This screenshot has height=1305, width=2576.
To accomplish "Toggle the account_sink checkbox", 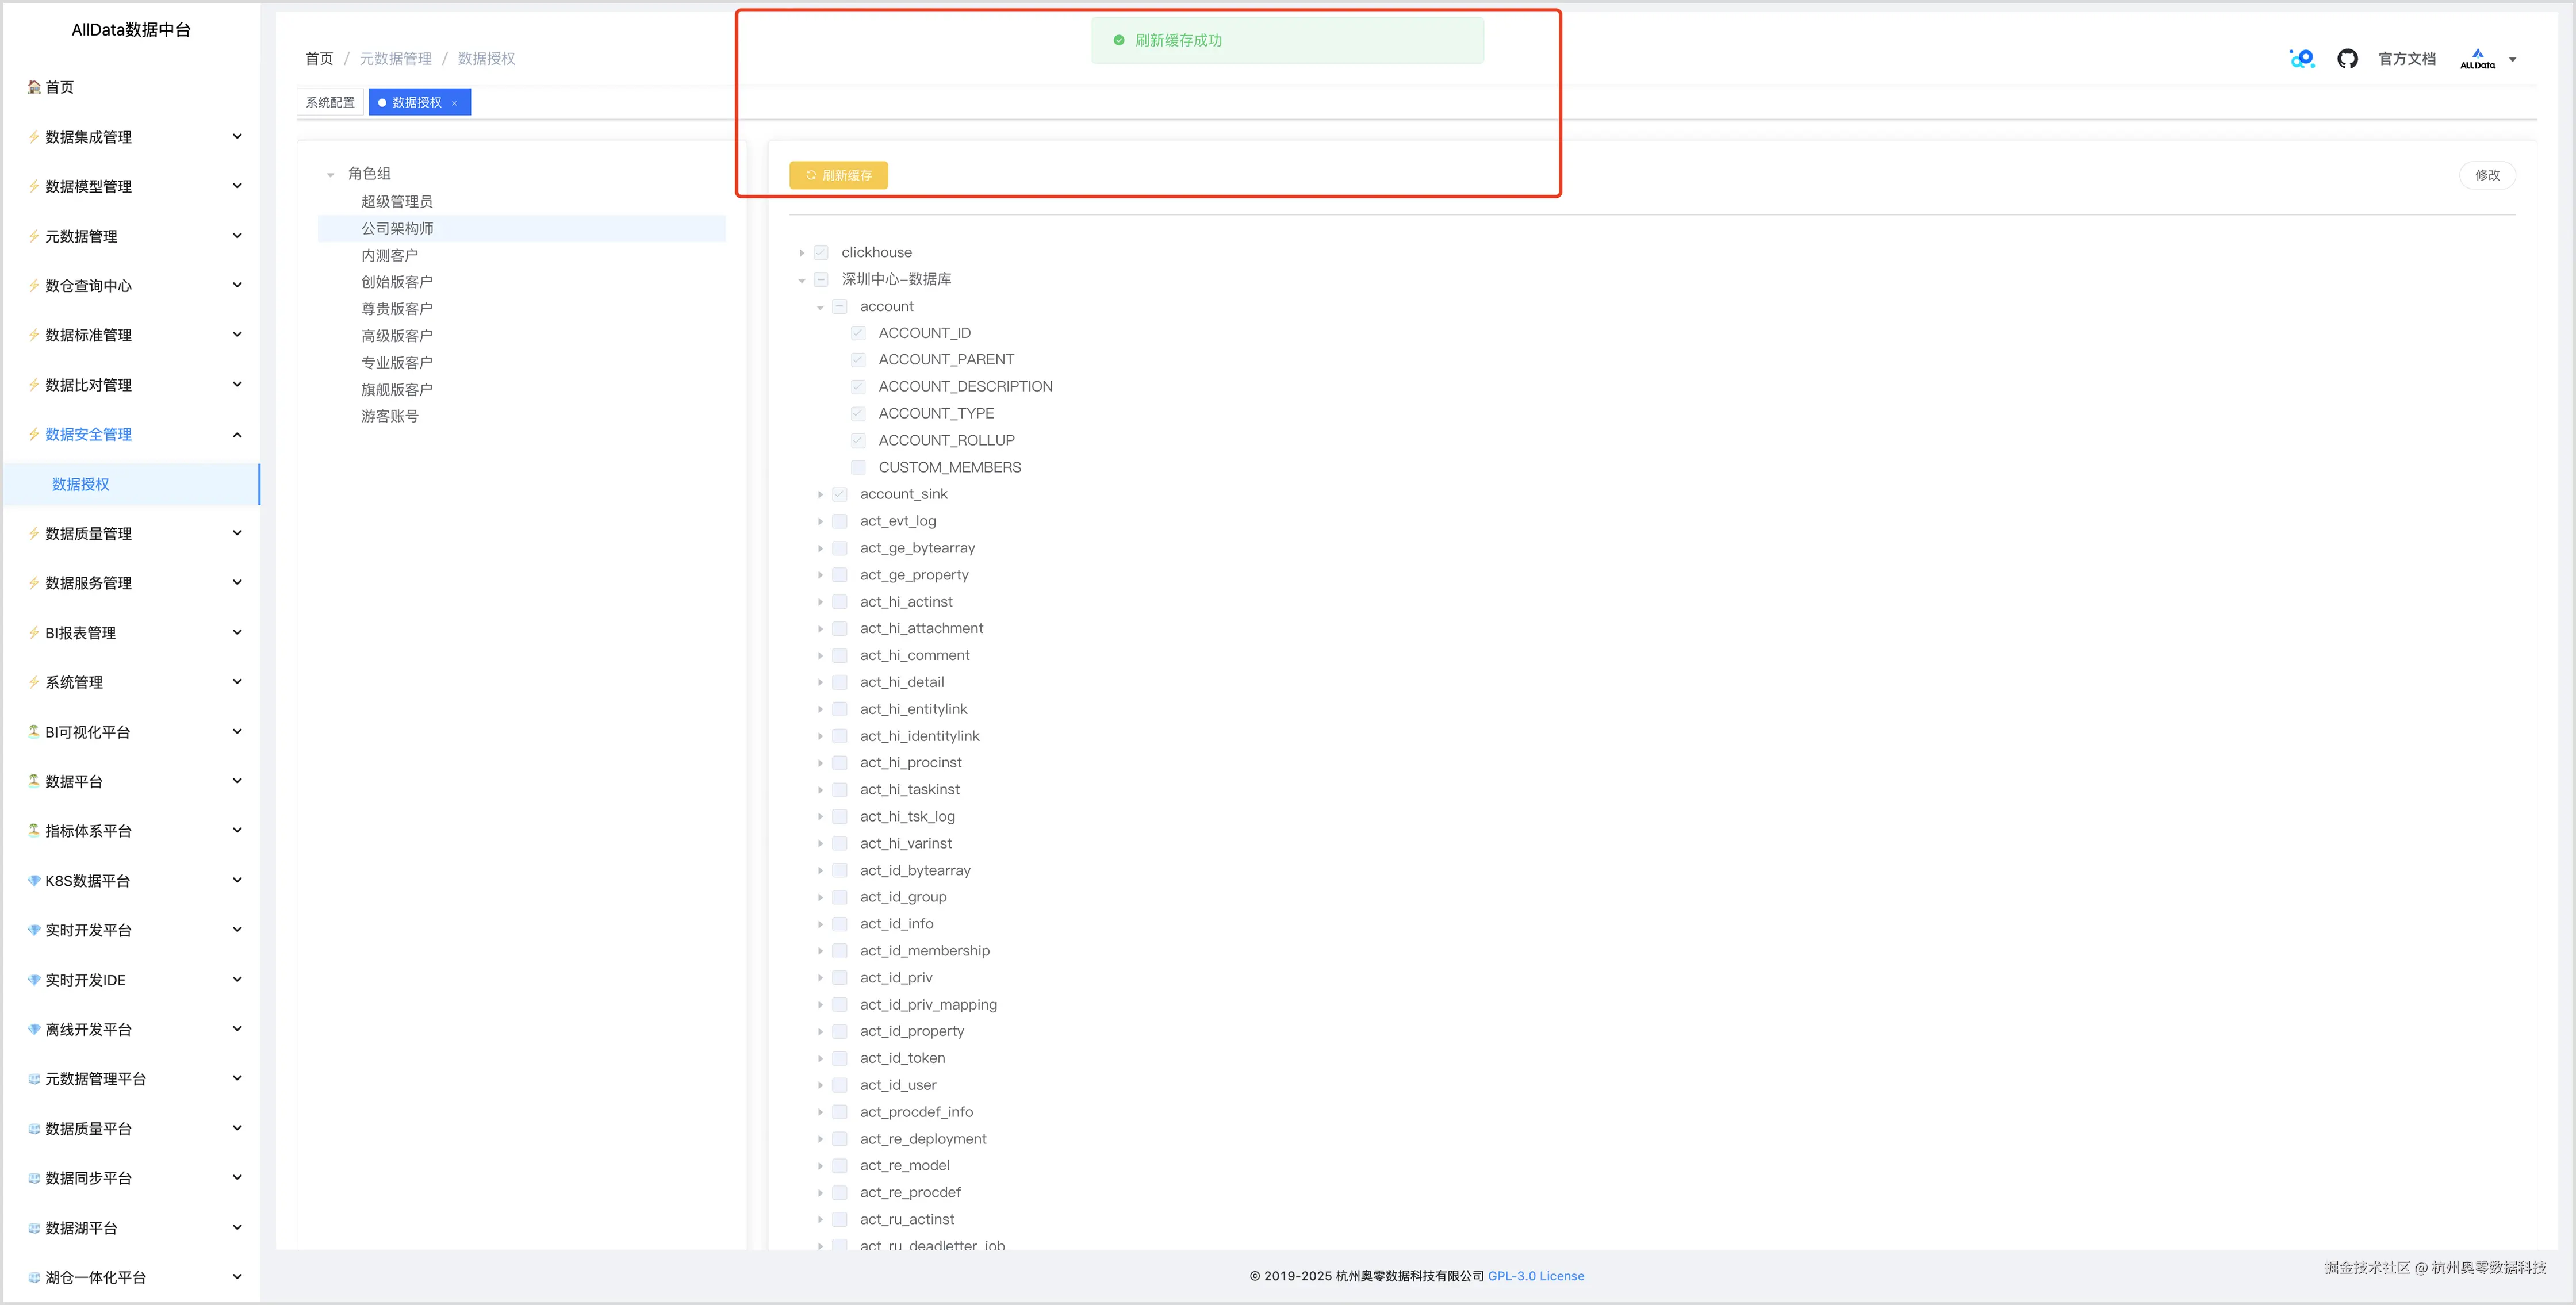I will [x=840, y=494].
